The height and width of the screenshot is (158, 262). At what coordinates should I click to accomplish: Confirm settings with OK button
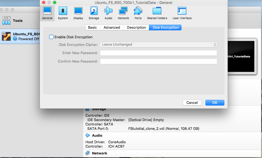point(215,103)
